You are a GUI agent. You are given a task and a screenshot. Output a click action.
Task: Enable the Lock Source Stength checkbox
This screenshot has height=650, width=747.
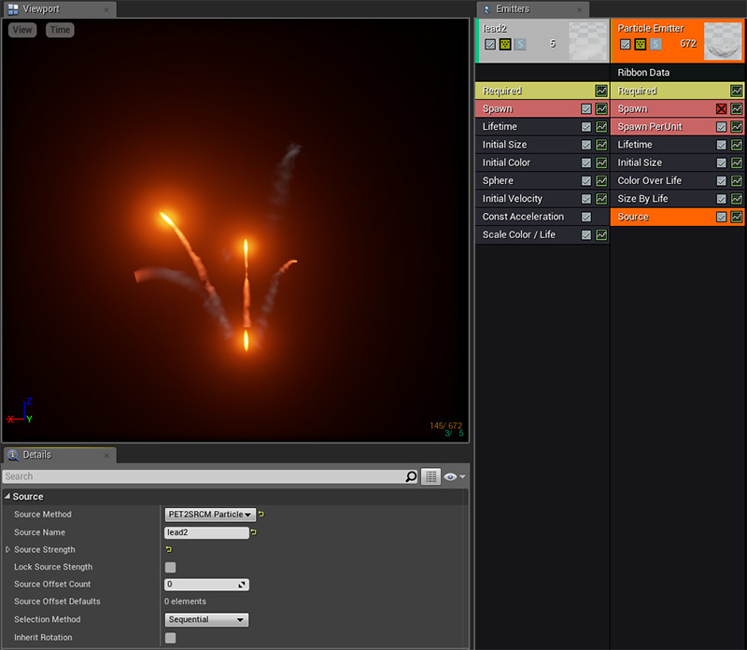pyautogui.click(x=171, y=567)
